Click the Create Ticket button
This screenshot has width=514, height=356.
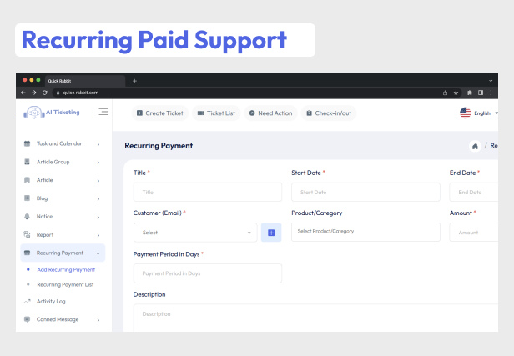(x=159, y=113)
